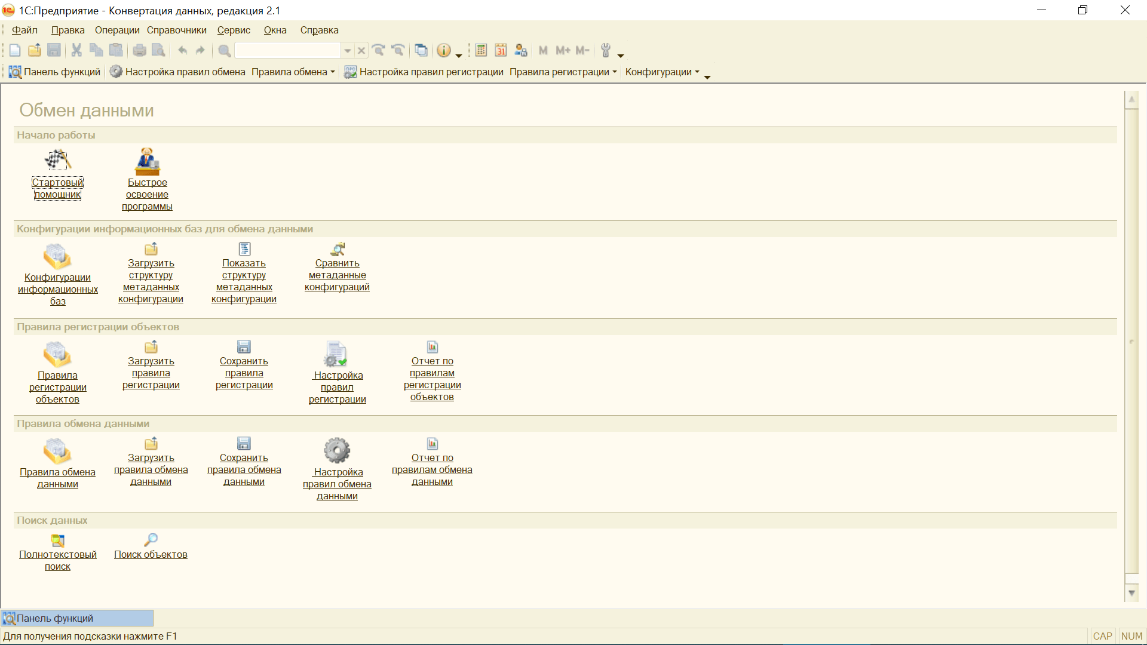Expand the Правила регистрации toolbar dropdown
The image size is (1147, 645).
point(563,72)
